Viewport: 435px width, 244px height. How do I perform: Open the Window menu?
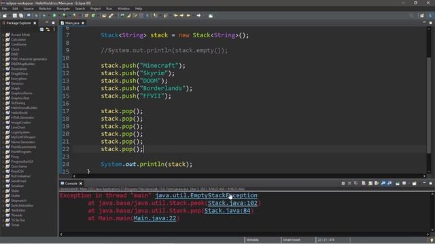click(x=124, y=9)
